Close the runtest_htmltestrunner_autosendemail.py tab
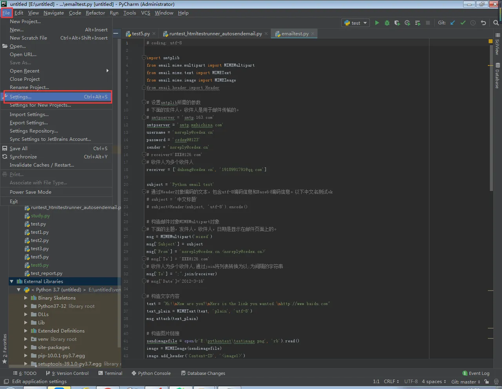502x389 pixels. [266, 34]
